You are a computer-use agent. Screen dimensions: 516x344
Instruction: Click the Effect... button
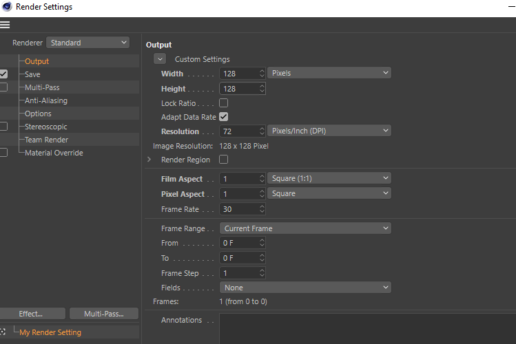[32, 314]
